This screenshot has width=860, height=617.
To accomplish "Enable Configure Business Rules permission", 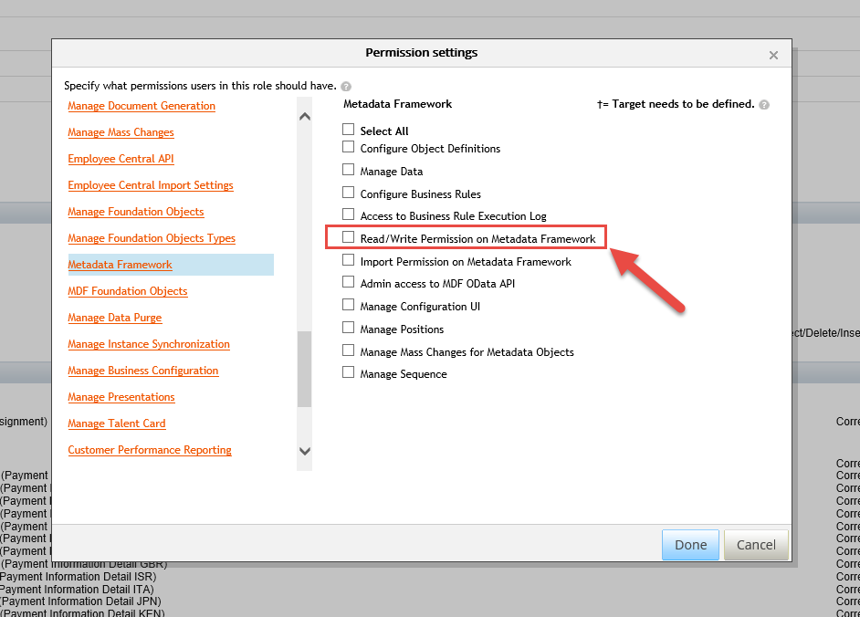I will coord(348,192).
